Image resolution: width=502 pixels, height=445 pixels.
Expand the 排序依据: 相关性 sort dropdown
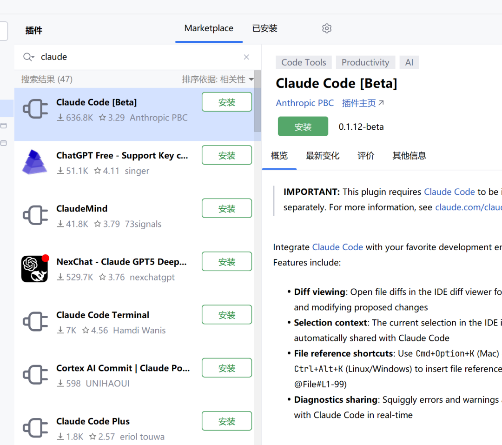coord(218,80)
